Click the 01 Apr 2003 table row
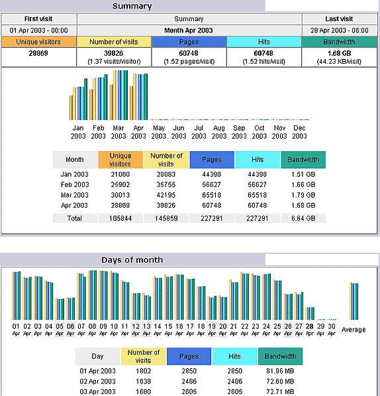380x396 pixels. (x=189, y=371)
